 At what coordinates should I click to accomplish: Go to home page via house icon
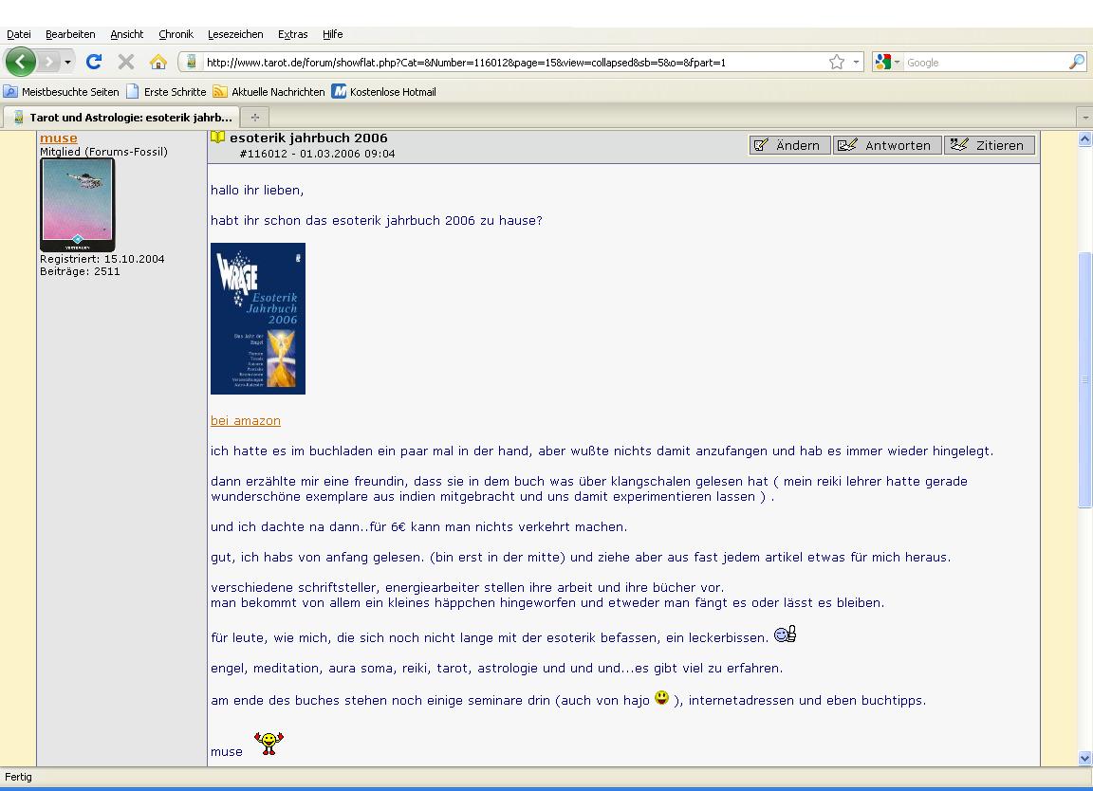point(157,63)
